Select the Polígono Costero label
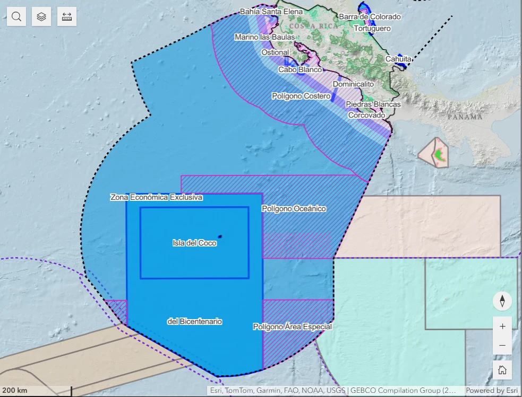This screenshot has height=397, width=522. click(x=301, y=96)
